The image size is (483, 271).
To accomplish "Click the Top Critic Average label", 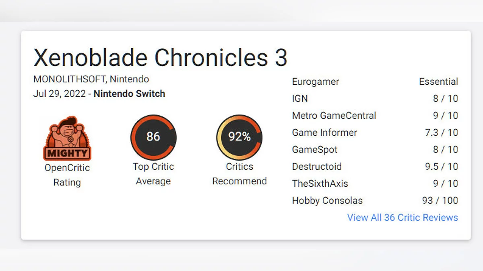I will 153,174.
